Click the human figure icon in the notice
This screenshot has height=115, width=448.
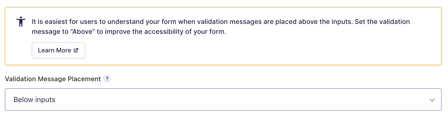pyautogui.click(x=21, y=22)
